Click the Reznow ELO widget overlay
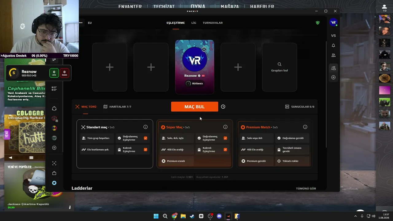 [39, 73]
